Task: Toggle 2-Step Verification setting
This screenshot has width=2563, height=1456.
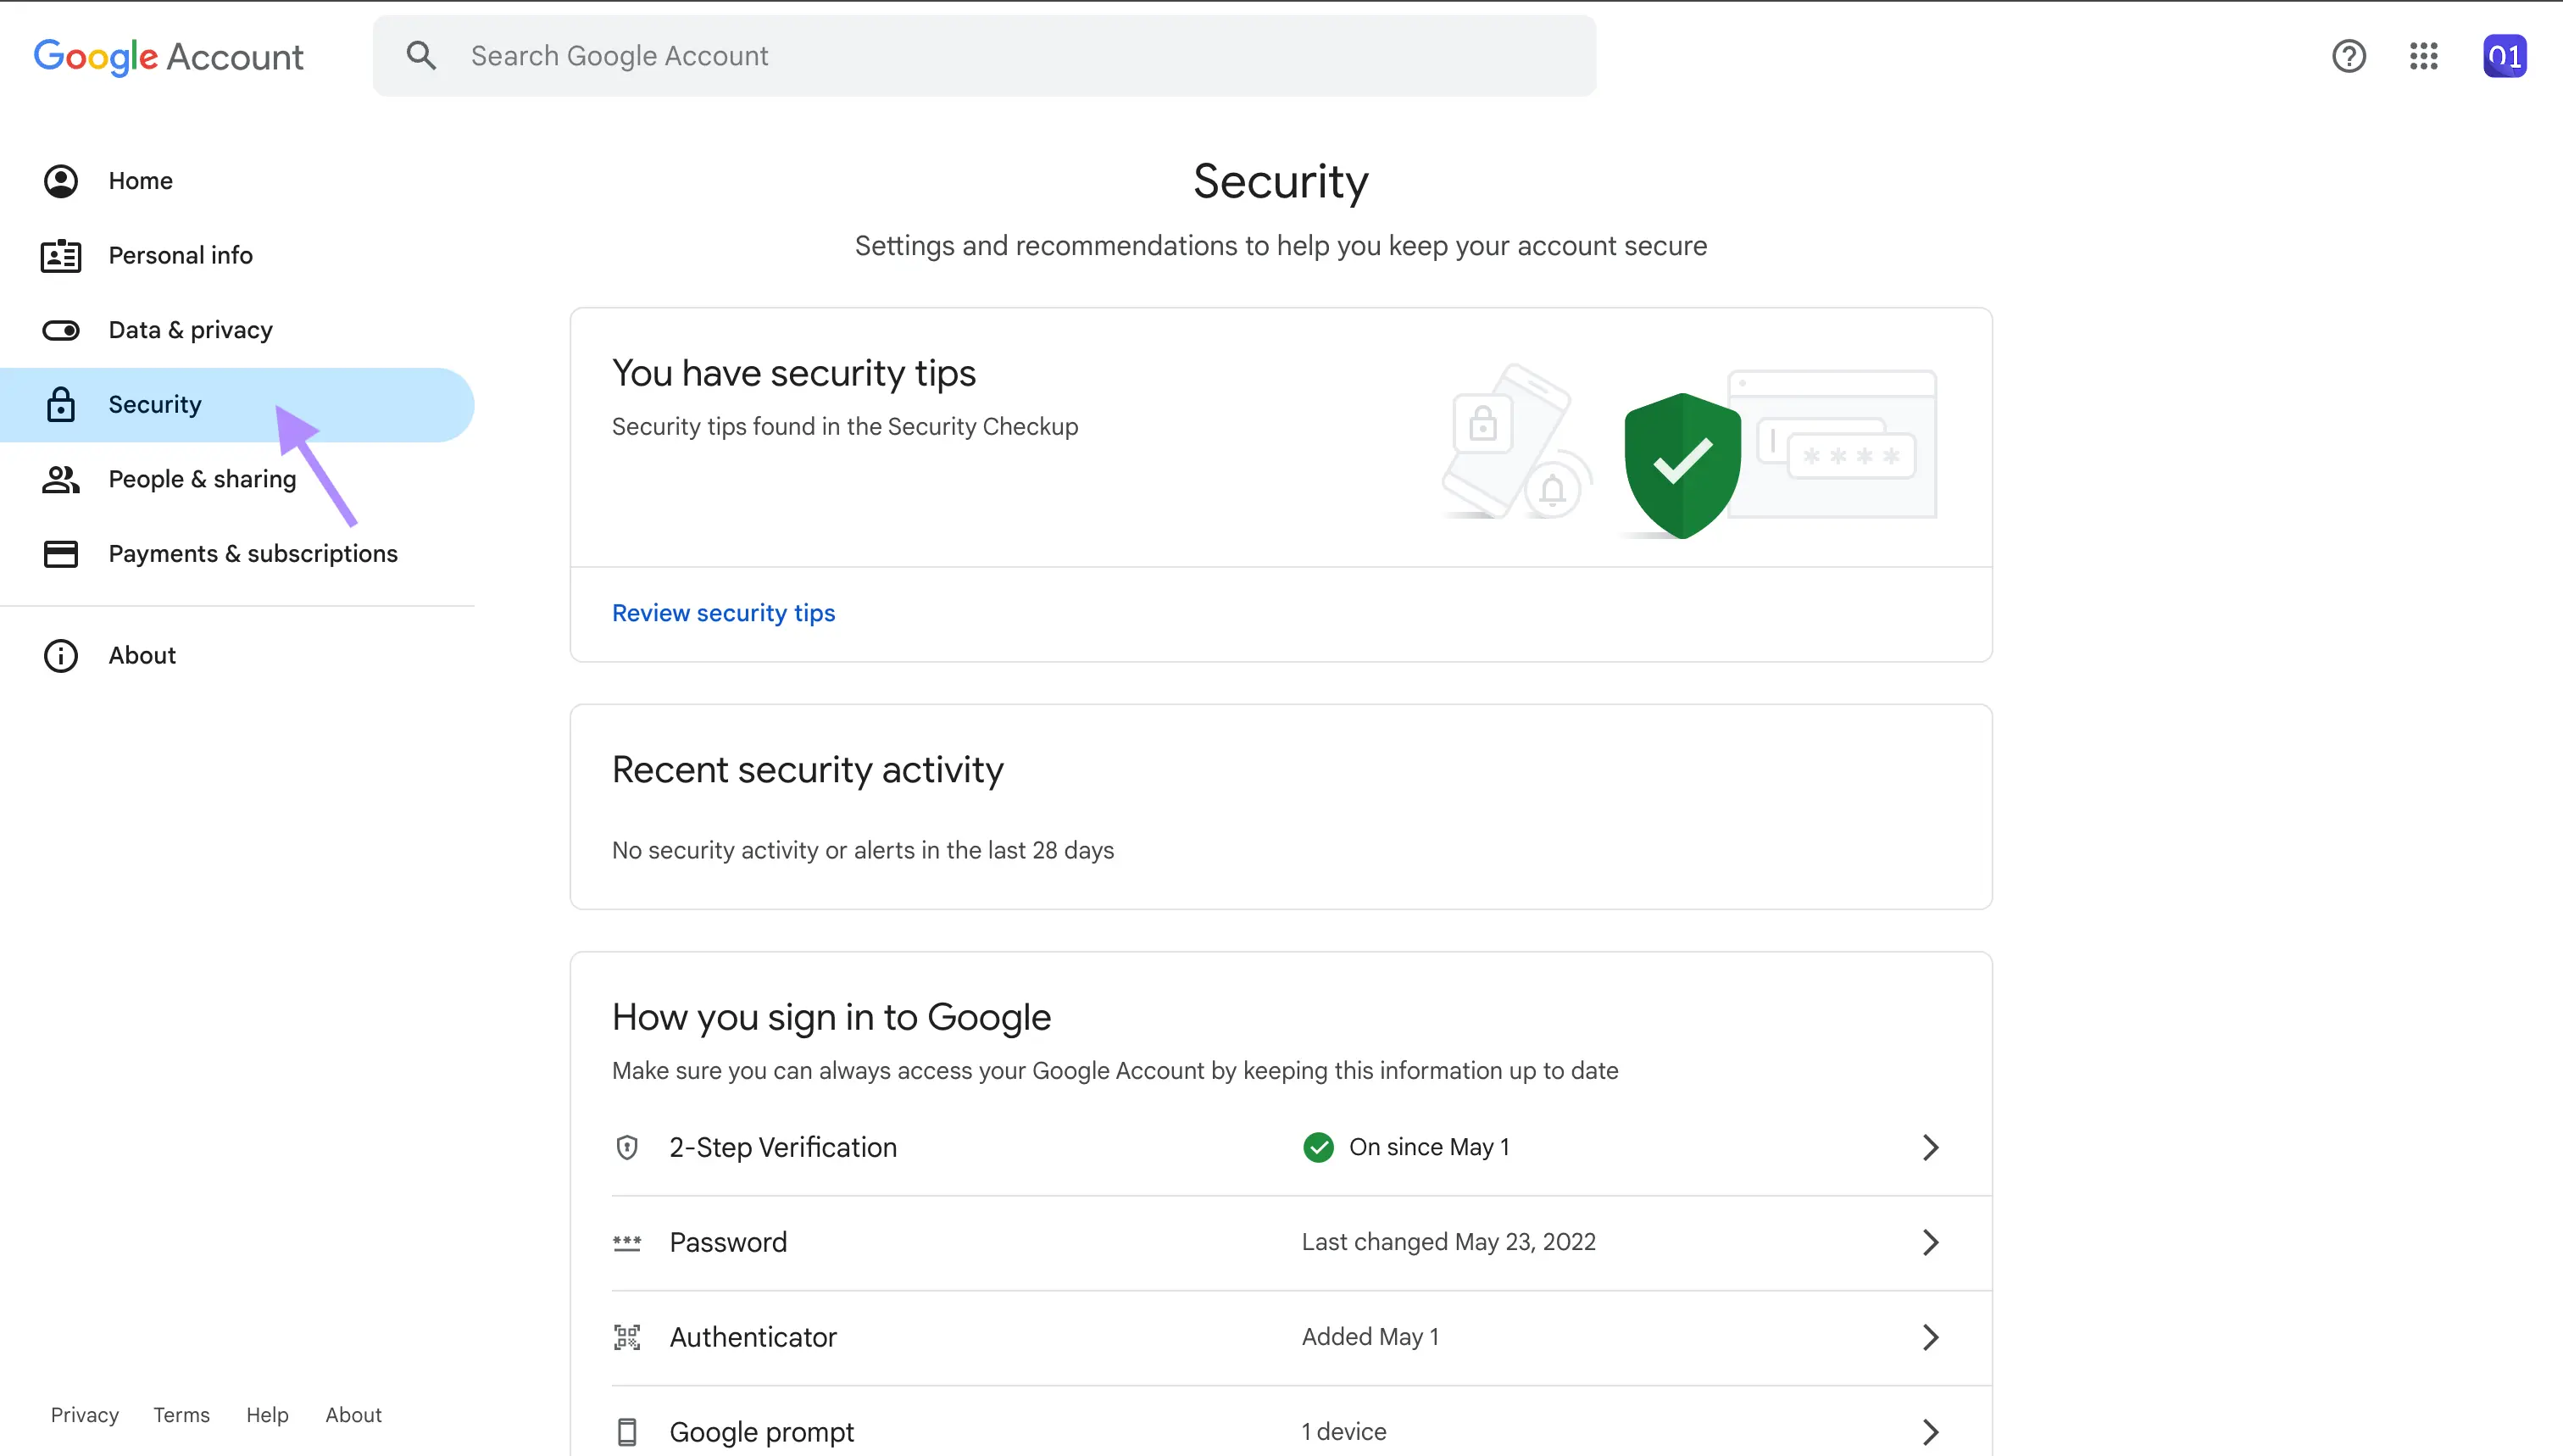Action: (1280, 1146)
